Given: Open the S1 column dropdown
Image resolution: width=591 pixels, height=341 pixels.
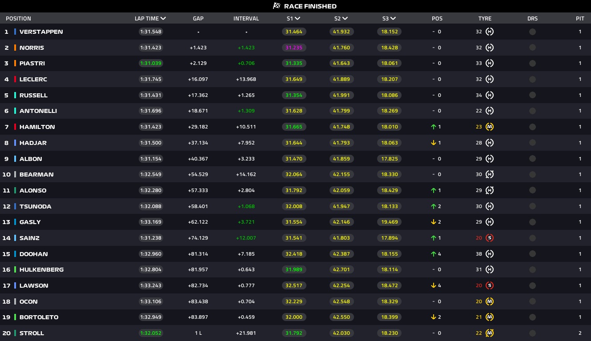Looking at the screenshot, I should pyautogui.click(x=298, y=19).
